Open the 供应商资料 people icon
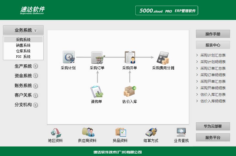 (x=88, y=132)
